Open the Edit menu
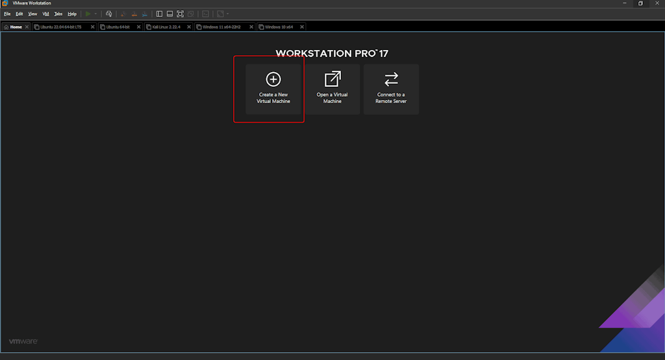Image resolution: width=665 pixels, height=360 pixels. coord(19,14)
